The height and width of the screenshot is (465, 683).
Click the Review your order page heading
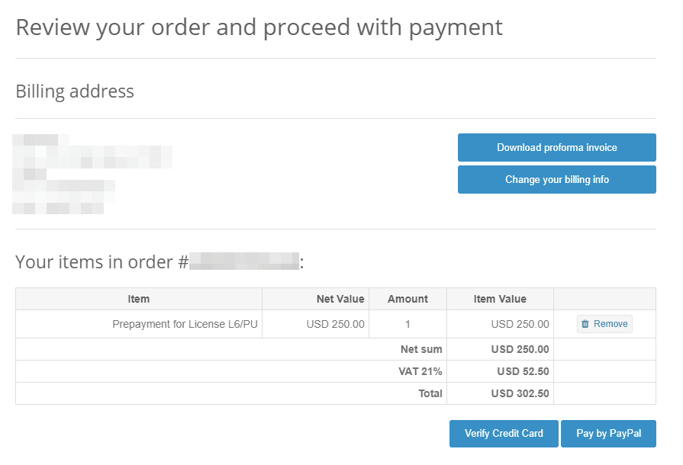pos(259,27)
